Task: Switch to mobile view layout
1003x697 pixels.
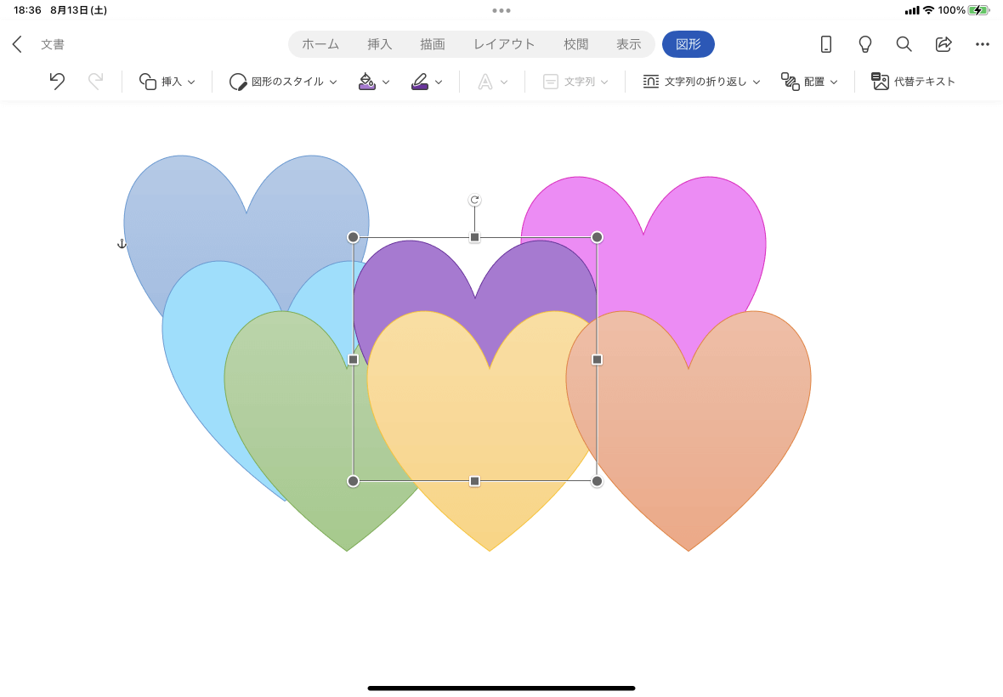Action: pyautogui.click(x=826, y=44)
